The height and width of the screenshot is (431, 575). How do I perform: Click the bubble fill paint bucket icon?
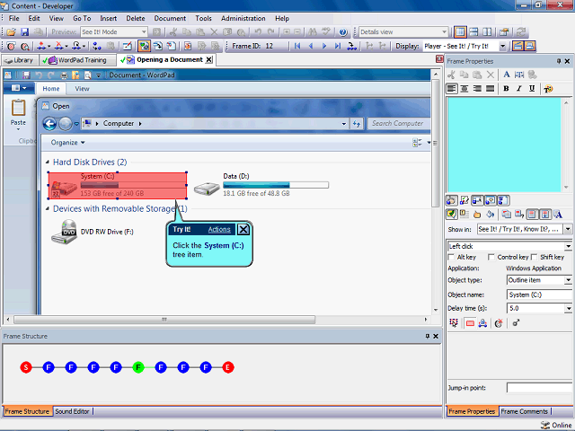click(490, 215)
